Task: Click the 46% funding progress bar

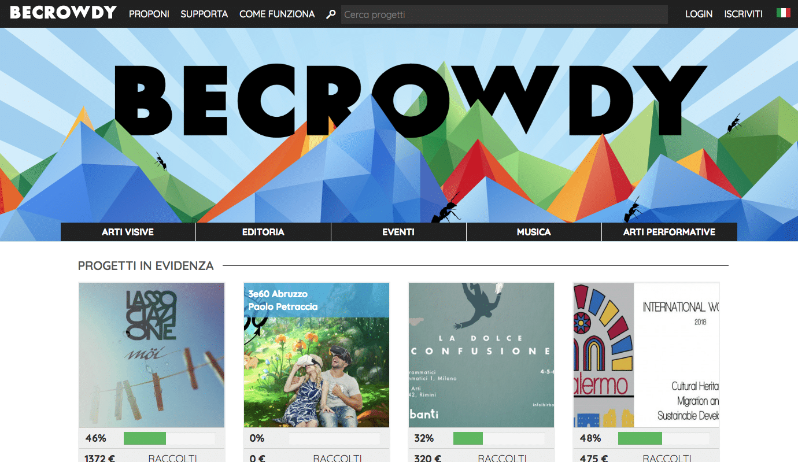Action: point(169,438)
